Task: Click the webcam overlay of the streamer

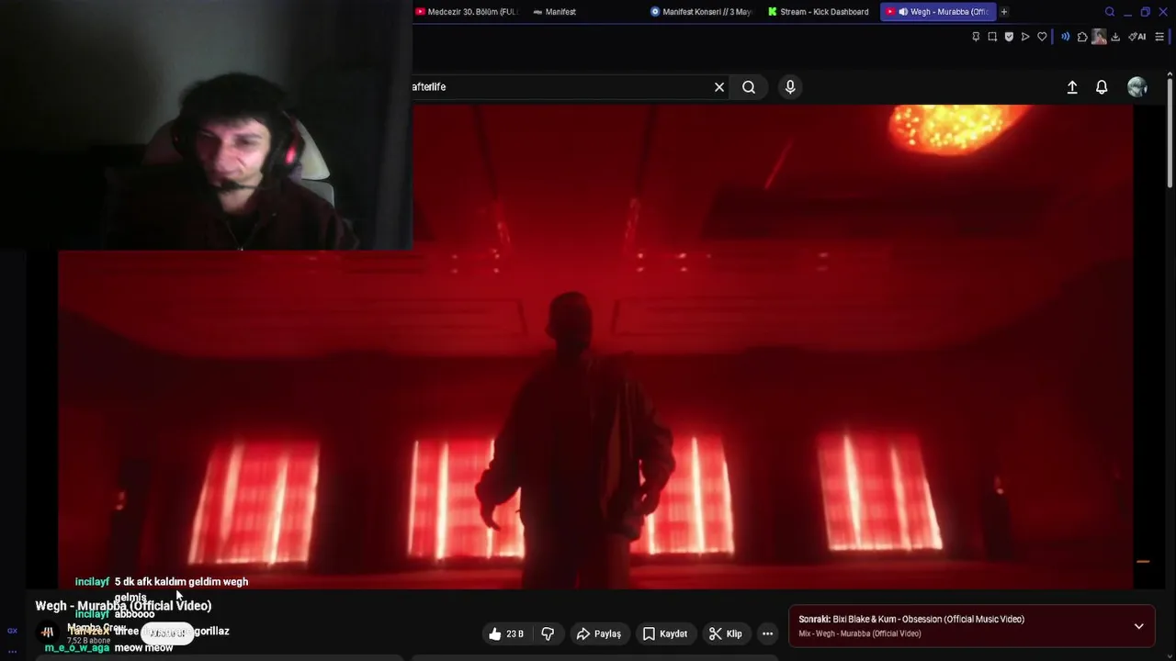Action: 206,125
